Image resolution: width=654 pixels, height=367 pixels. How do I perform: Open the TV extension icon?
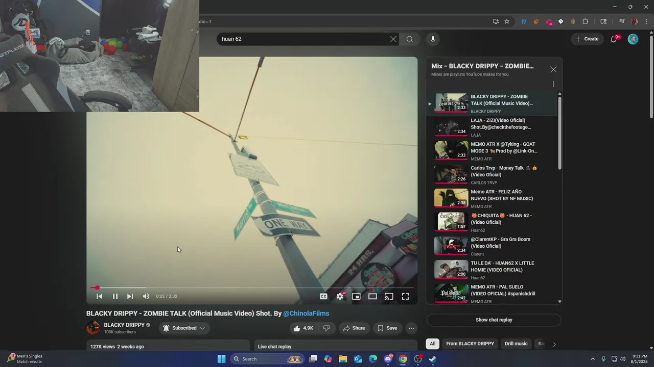click(524, 21)
